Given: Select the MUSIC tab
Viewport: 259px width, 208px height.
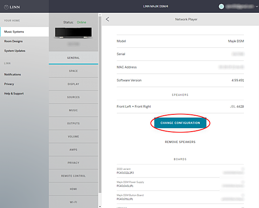Looking at the screenshot, I should click(73, 110).
